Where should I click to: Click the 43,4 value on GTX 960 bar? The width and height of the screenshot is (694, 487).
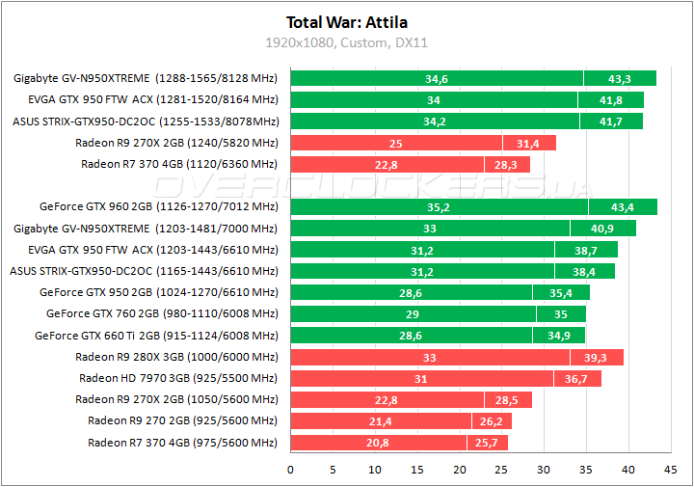[x=623, y=206]
